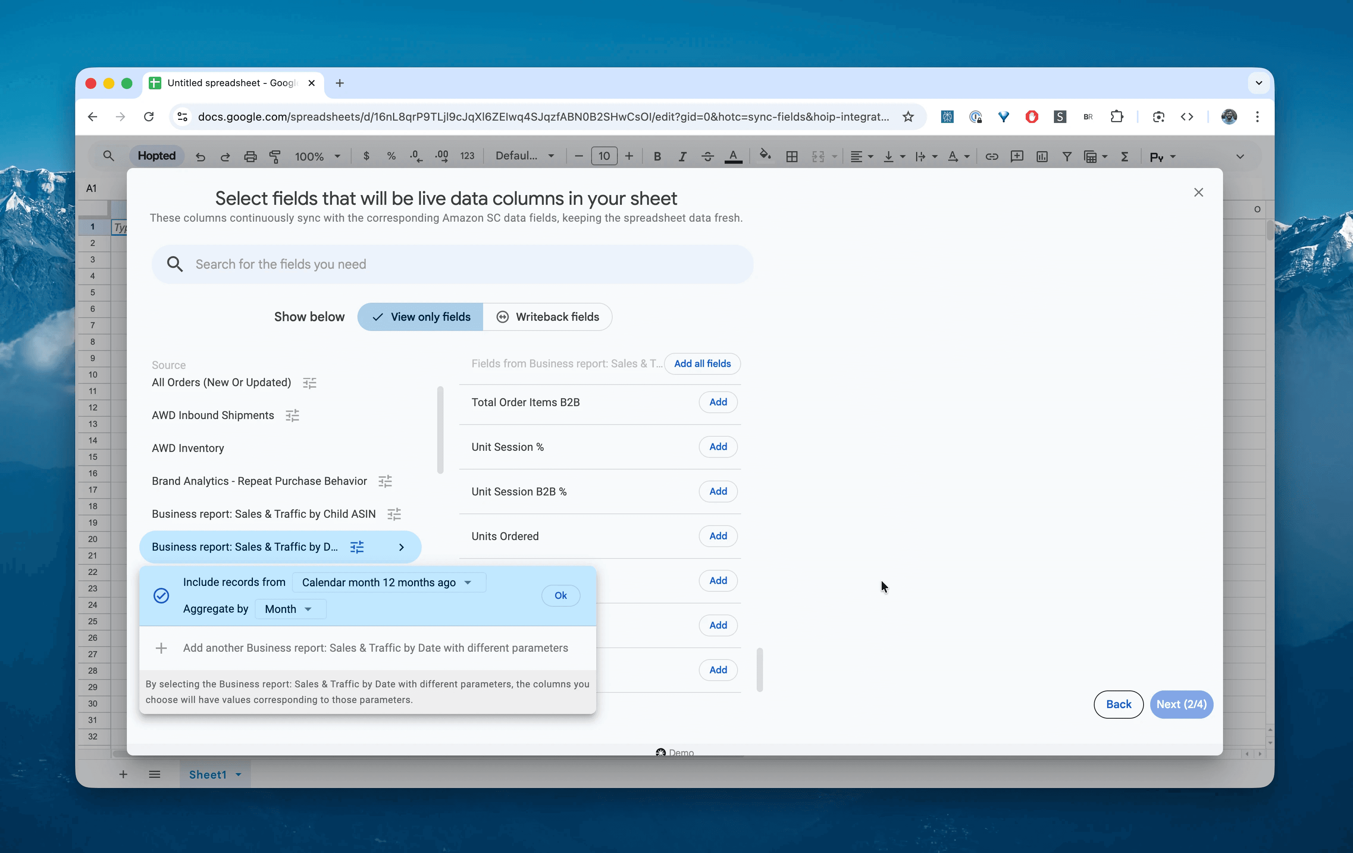The image size is (1353, 853).
Task: Click the Back button
Action: coord(1118,704)
